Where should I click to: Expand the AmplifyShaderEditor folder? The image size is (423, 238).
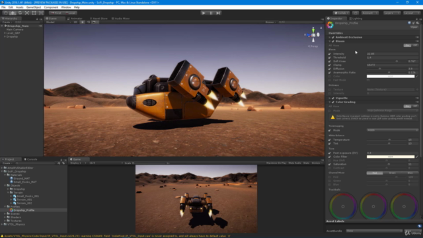click(2, 168)
